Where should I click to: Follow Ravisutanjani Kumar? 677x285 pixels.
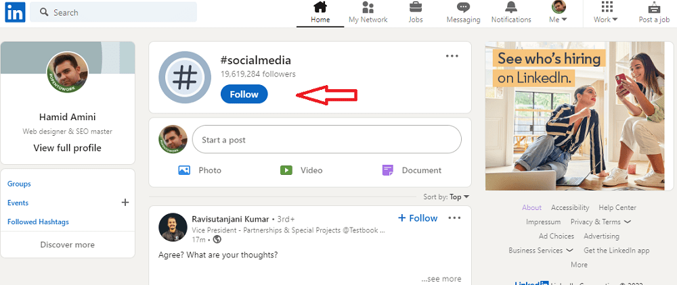click(418, 218)
